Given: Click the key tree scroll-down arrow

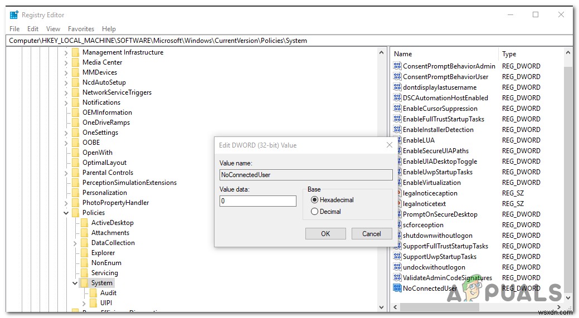Looking at the screenshot, I should tap(381, 307).
